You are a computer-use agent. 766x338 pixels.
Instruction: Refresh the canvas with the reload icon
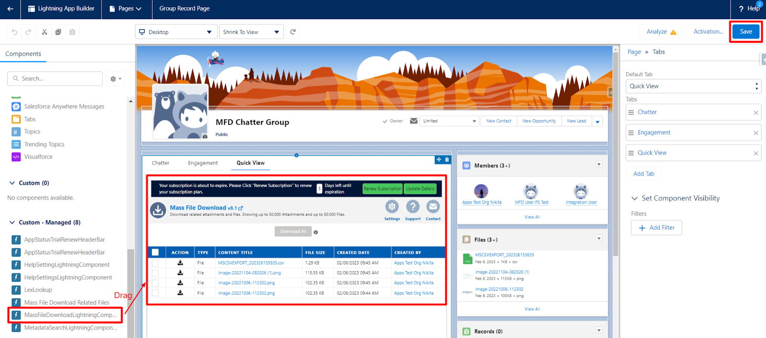pos(293,32)
